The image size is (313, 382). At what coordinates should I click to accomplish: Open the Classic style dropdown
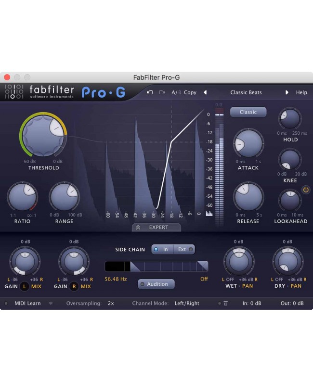coord(248,112)
